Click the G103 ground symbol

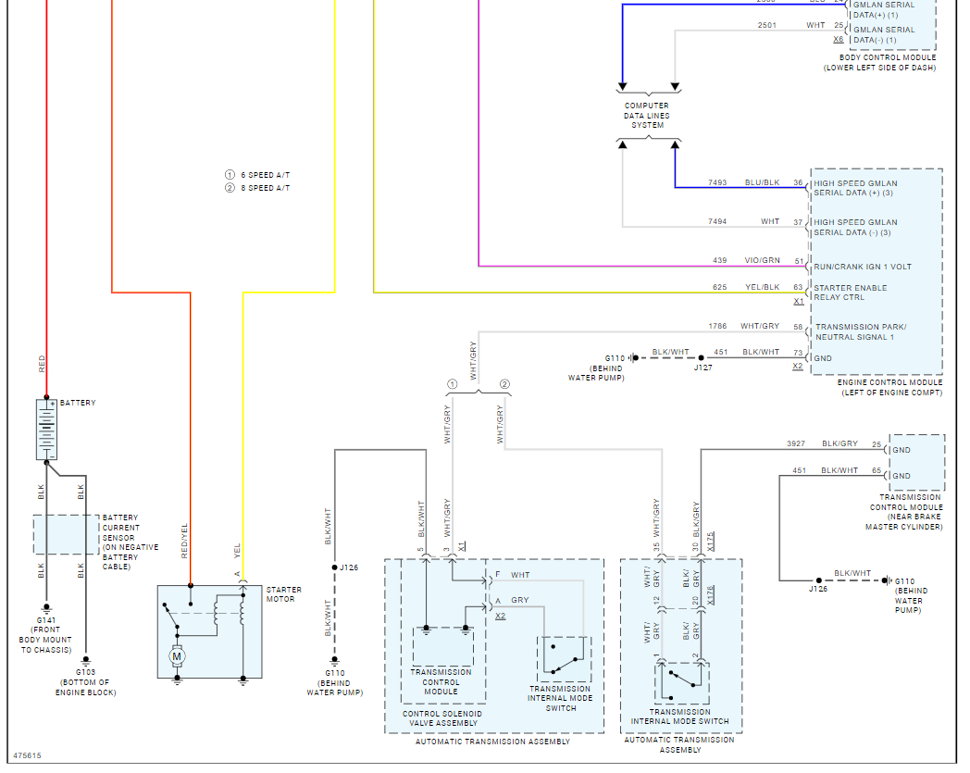tap(86, 661)
